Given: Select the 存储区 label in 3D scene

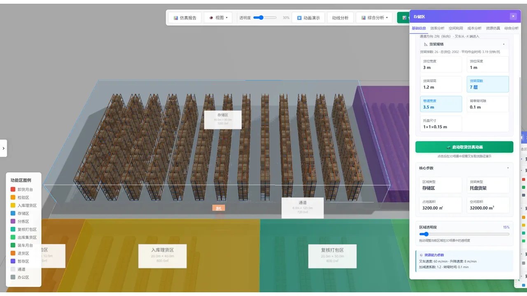Looking at the screenshot, I should (223, 120).
